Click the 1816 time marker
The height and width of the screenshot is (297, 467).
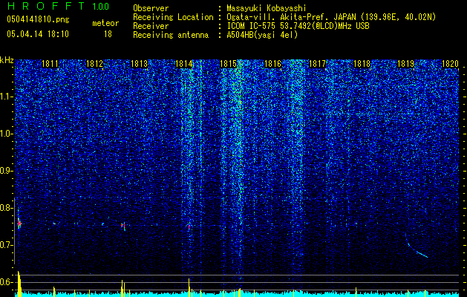point(272,64)
